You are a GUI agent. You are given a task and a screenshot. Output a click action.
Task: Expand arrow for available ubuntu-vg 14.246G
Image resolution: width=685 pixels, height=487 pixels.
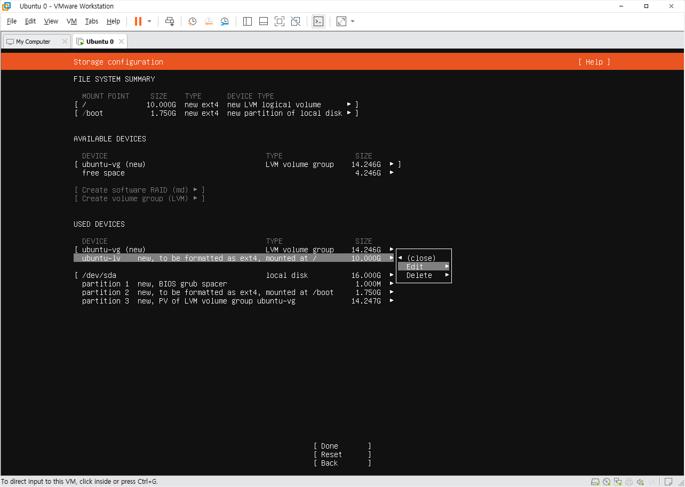392,164
